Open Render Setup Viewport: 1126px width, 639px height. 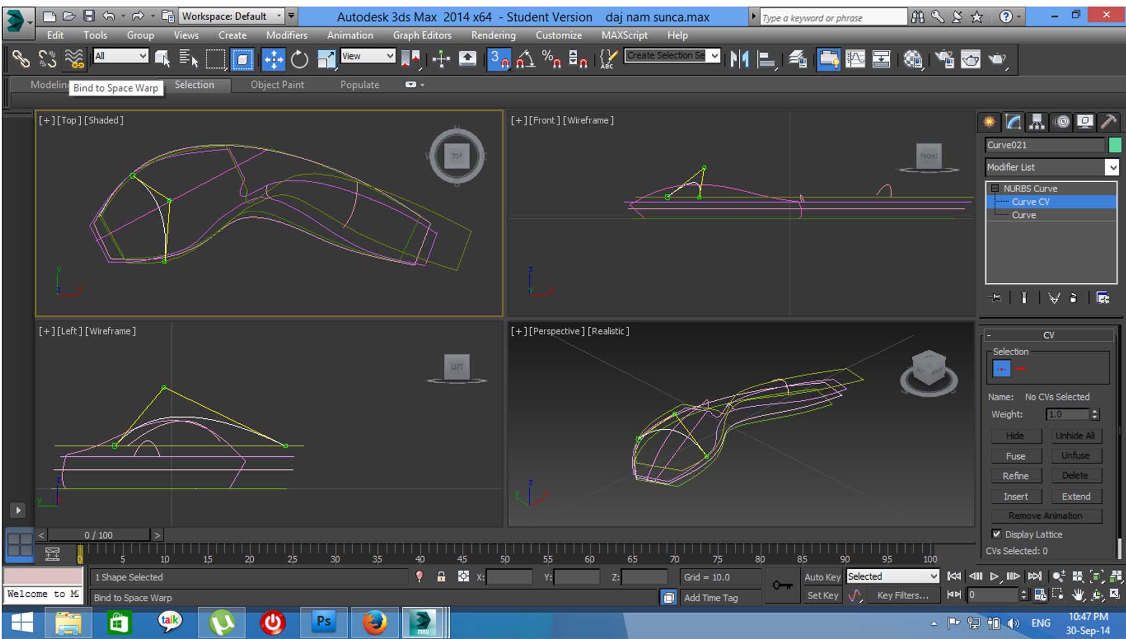tap(944, 59)
